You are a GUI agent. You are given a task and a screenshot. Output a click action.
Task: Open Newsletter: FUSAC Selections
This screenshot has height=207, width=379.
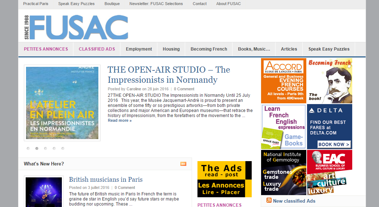[x=156, y=4]
